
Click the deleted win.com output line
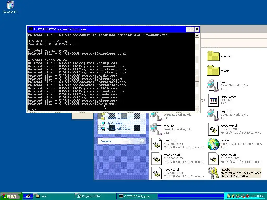71,104
